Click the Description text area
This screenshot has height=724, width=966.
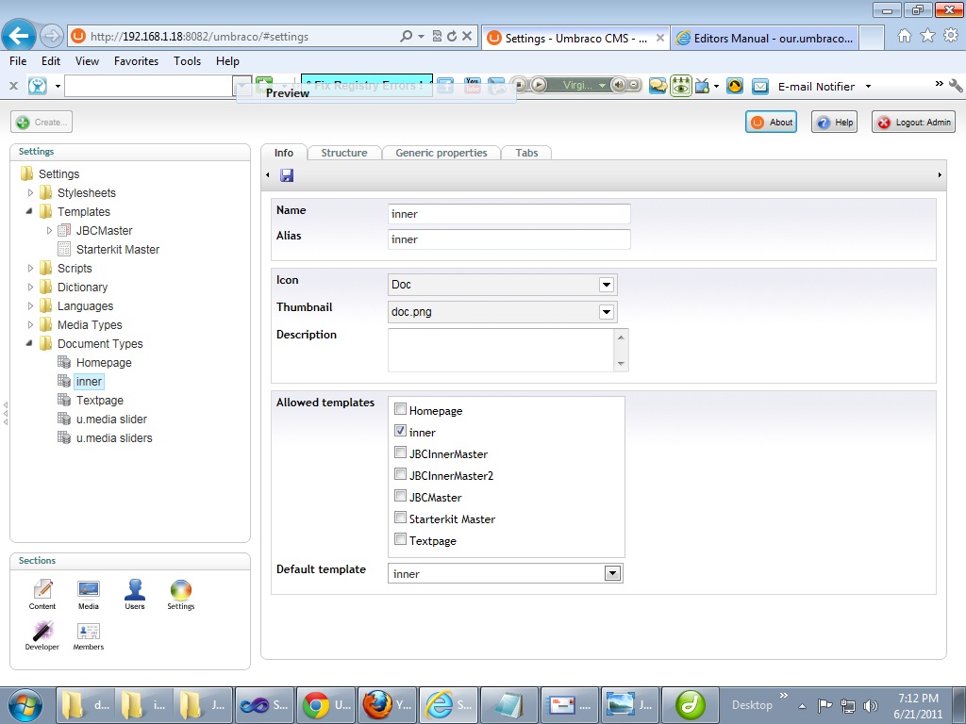point(501,350)
